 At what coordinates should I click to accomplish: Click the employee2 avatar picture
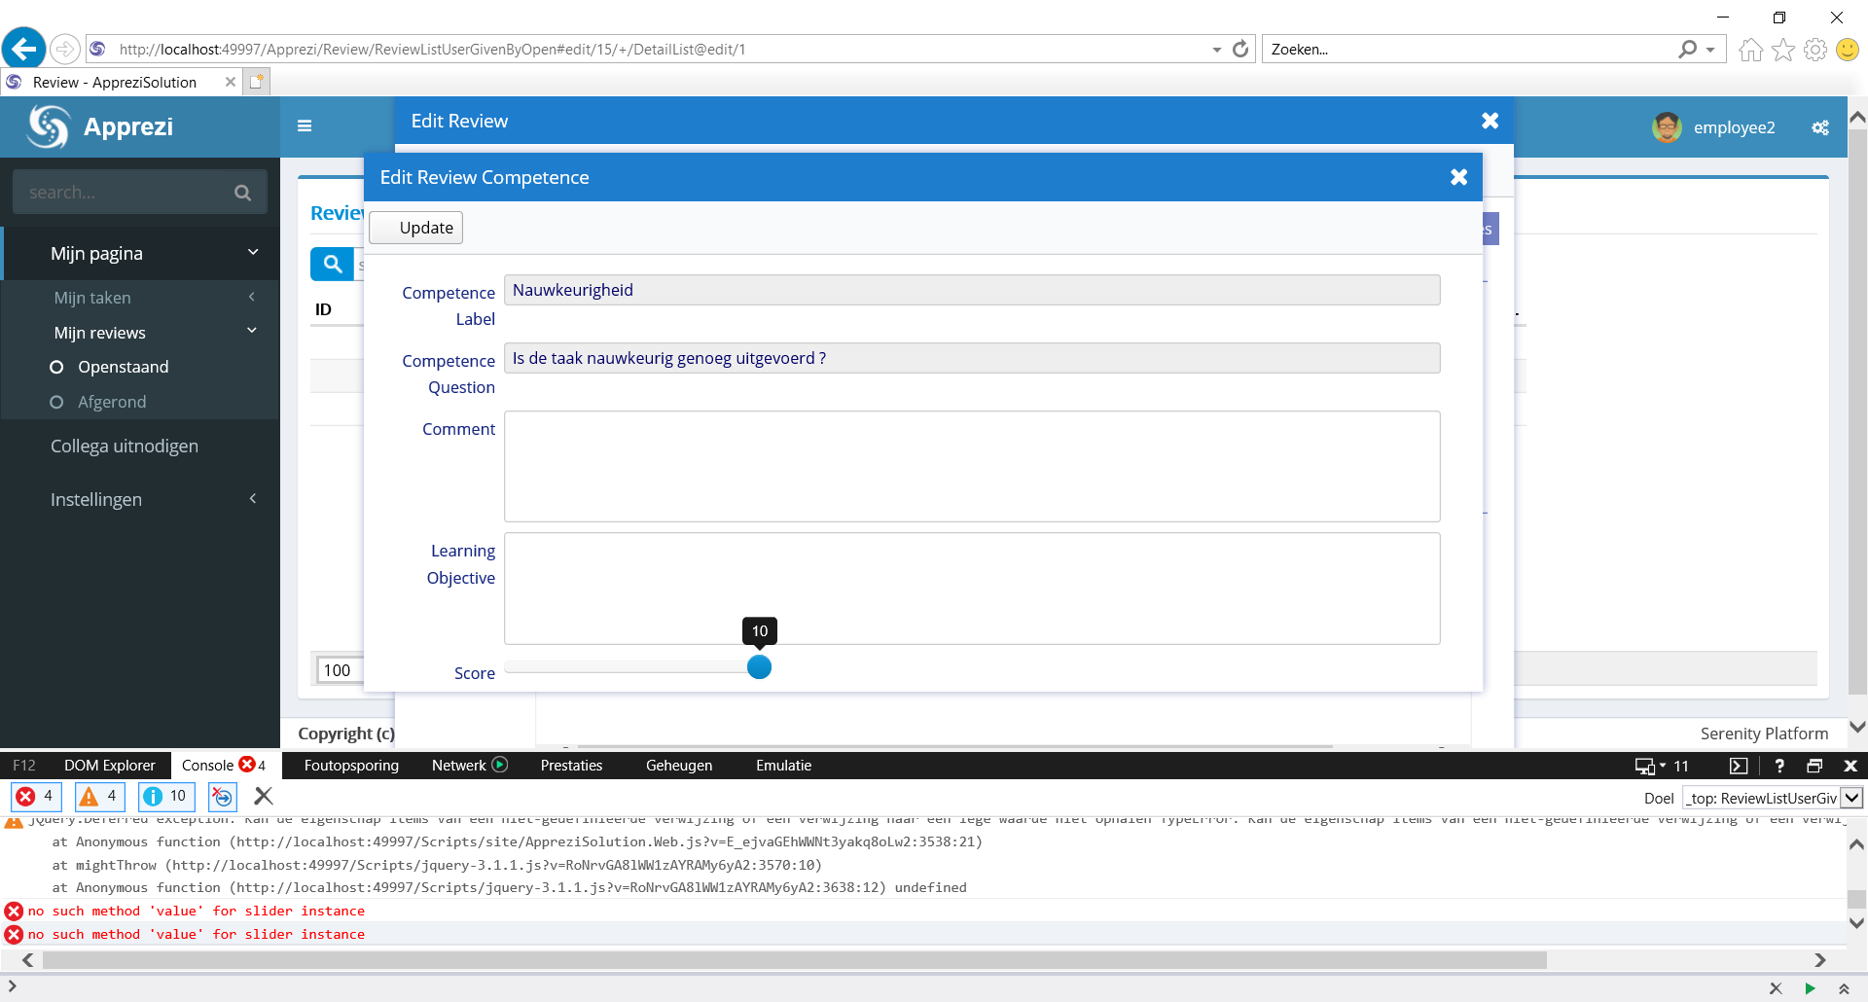coord(1668,127)
